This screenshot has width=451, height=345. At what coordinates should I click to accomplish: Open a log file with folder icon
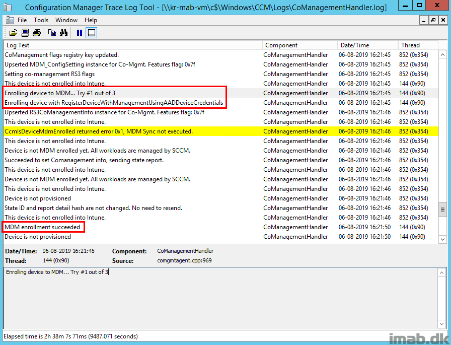[13, 33]
